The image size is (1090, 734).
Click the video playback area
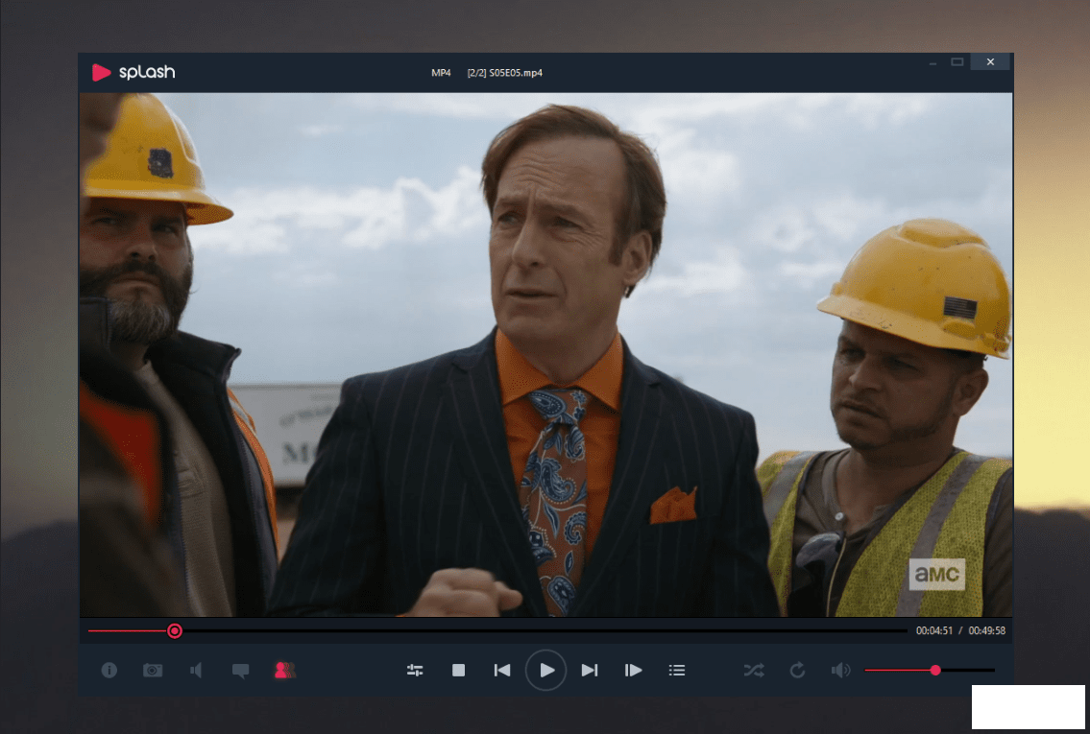pos(545,355)
